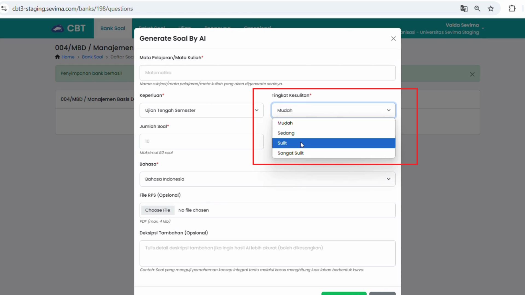Open the Bank Soal tab
Screen dimensions: 525x295
coord(113,28)
